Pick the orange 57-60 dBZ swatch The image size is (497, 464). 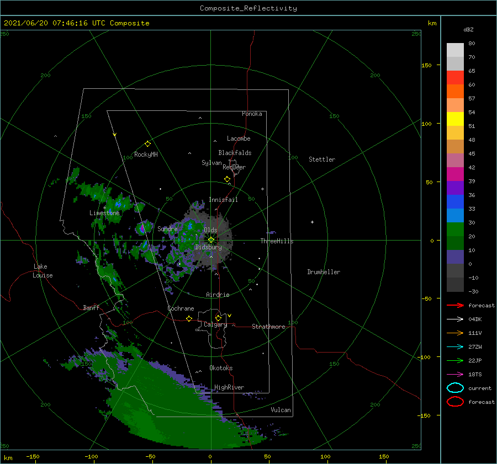pos(455,91)
